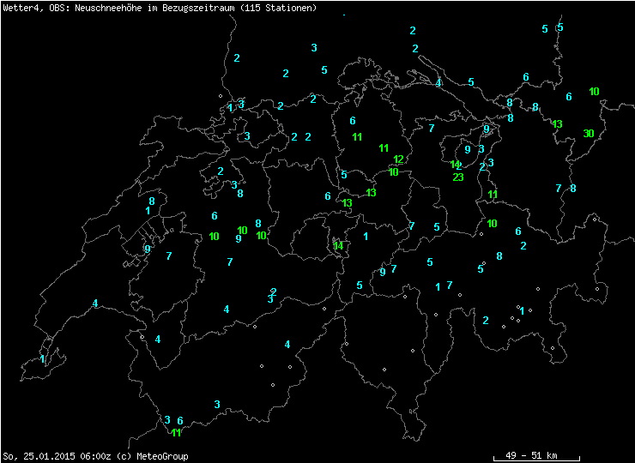The height and width of the screenshot is (463, 635).
Task: Select green 11 directly above green 10
Action: coord(493,195)
